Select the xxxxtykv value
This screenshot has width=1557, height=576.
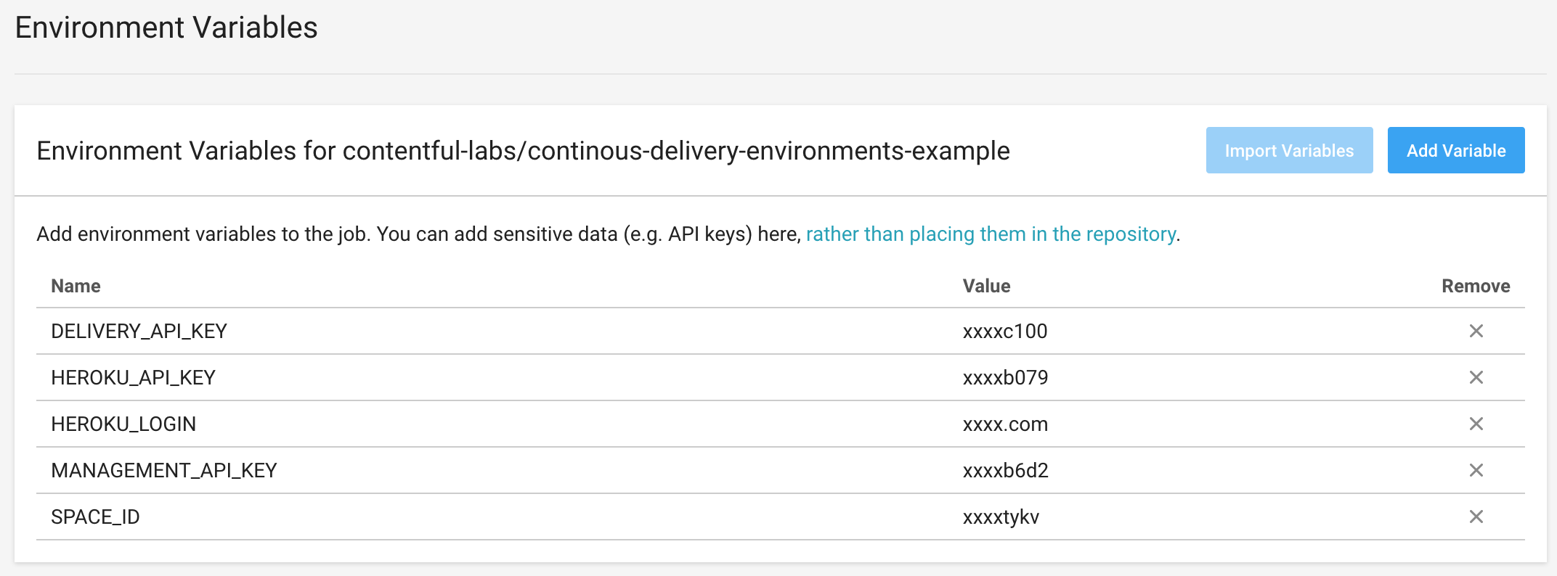click(1001, 517)
